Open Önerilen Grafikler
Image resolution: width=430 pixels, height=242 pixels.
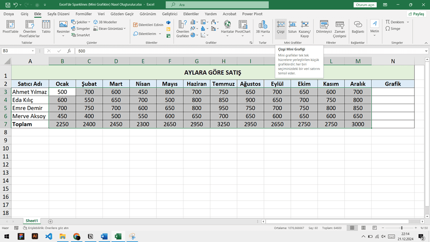click(x=182, y=29)
